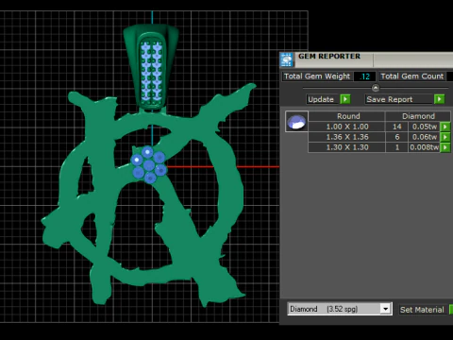Viewport: 453px width, 340px height.
Task: Collapse panel with the circular arrow handle
Action: (x=376, y=88)
